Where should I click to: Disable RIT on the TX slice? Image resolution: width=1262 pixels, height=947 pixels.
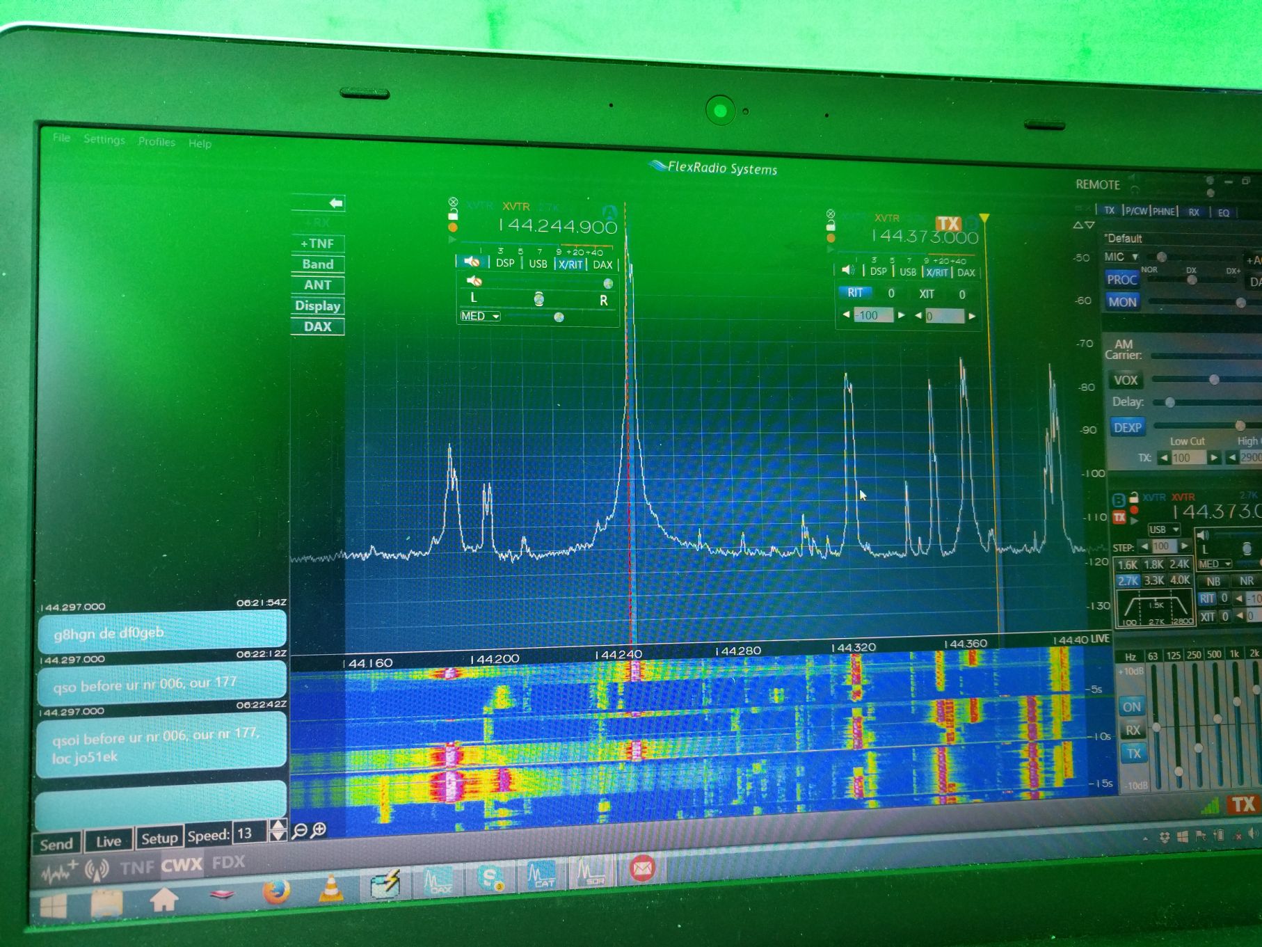(x=855, y=293)
